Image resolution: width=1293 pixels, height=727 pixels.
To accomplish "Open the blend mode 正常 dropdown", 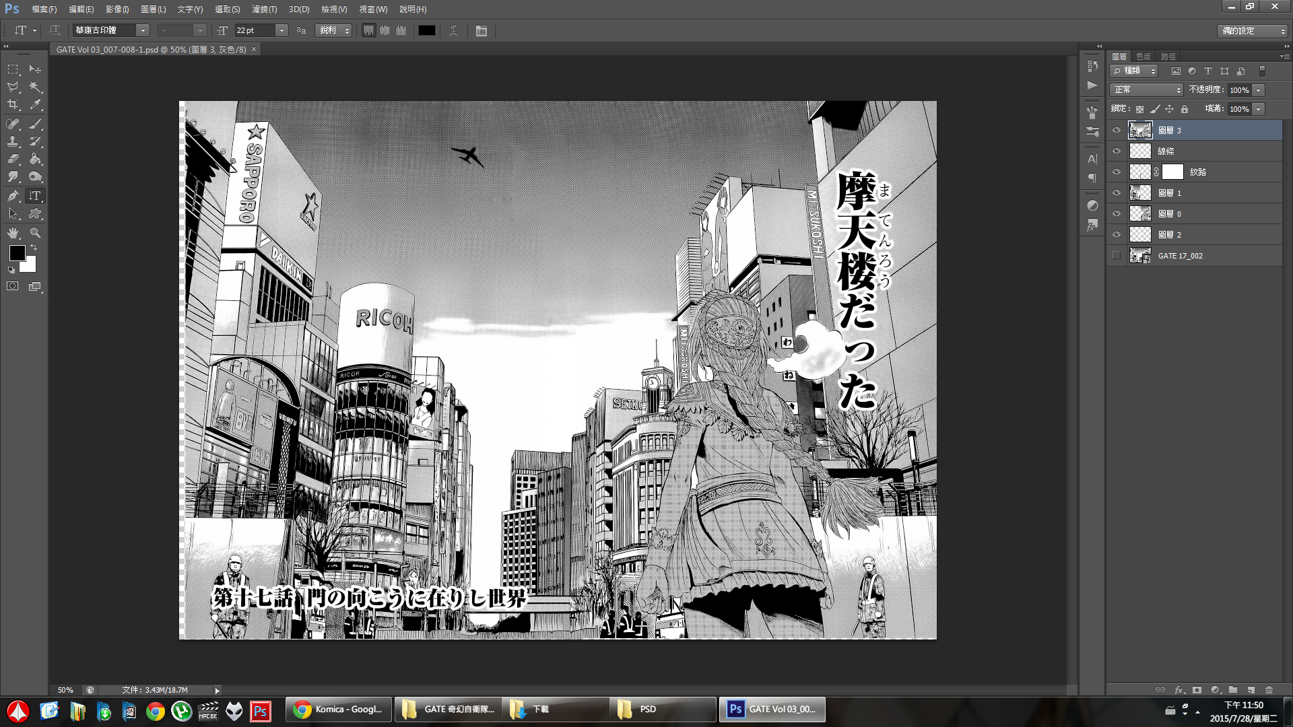I will point(1146,90).
